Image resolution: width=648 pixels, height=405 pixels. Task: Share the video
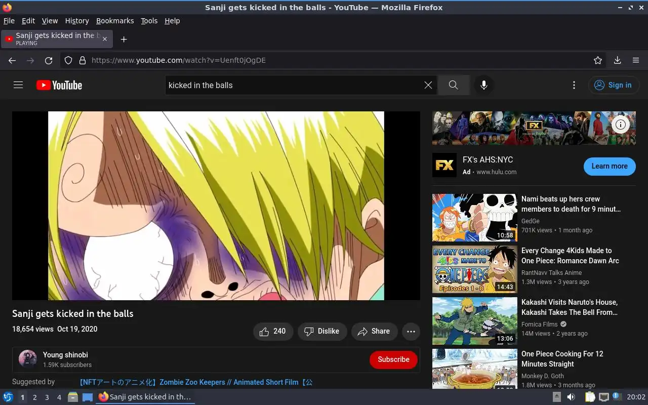pyautogui.click(x=374, y=331)
